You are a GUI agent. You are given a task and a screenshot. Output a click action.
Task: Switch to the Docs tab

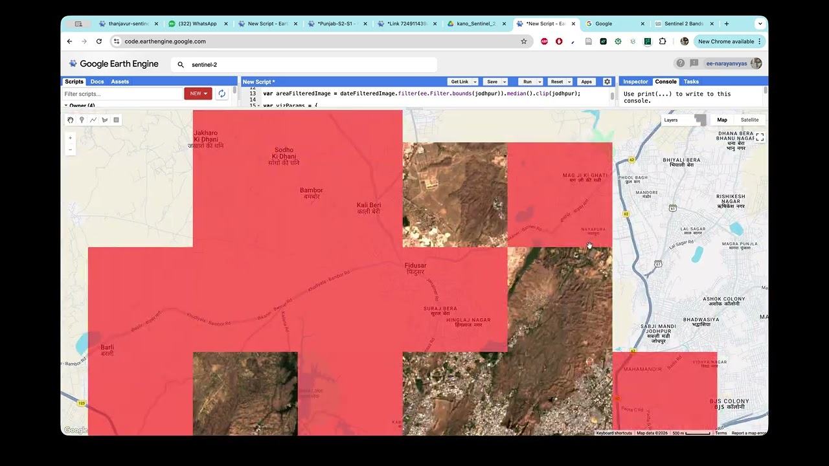click(97, 82)
